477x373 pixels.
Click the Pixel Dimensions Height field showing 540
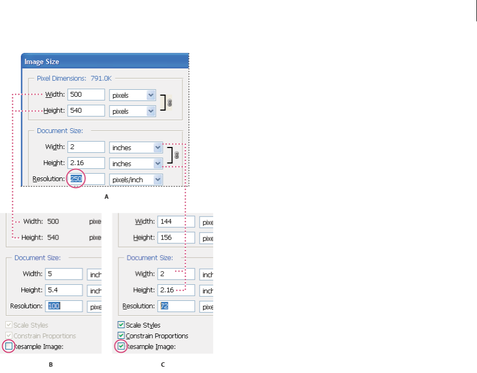click(x=86, y=111)
